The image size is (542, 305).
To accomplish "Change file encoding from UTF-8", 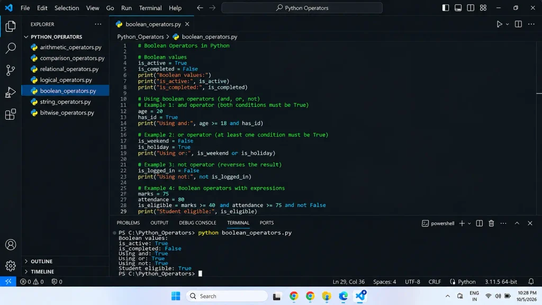I will pos(412,282).
